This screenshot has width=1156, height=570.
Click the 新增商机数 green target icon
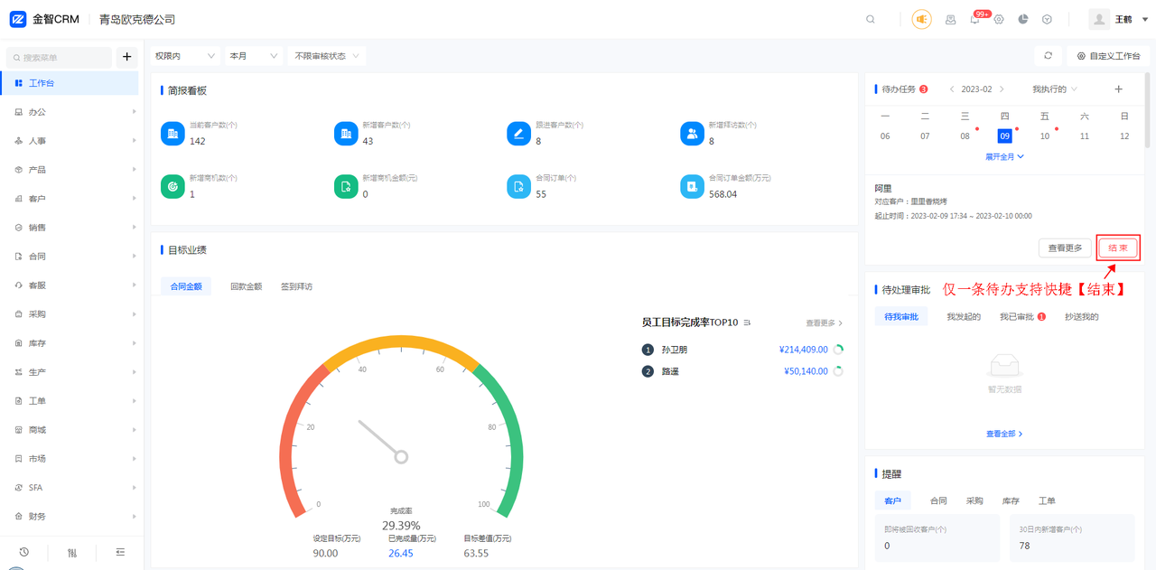click(172, 186)
